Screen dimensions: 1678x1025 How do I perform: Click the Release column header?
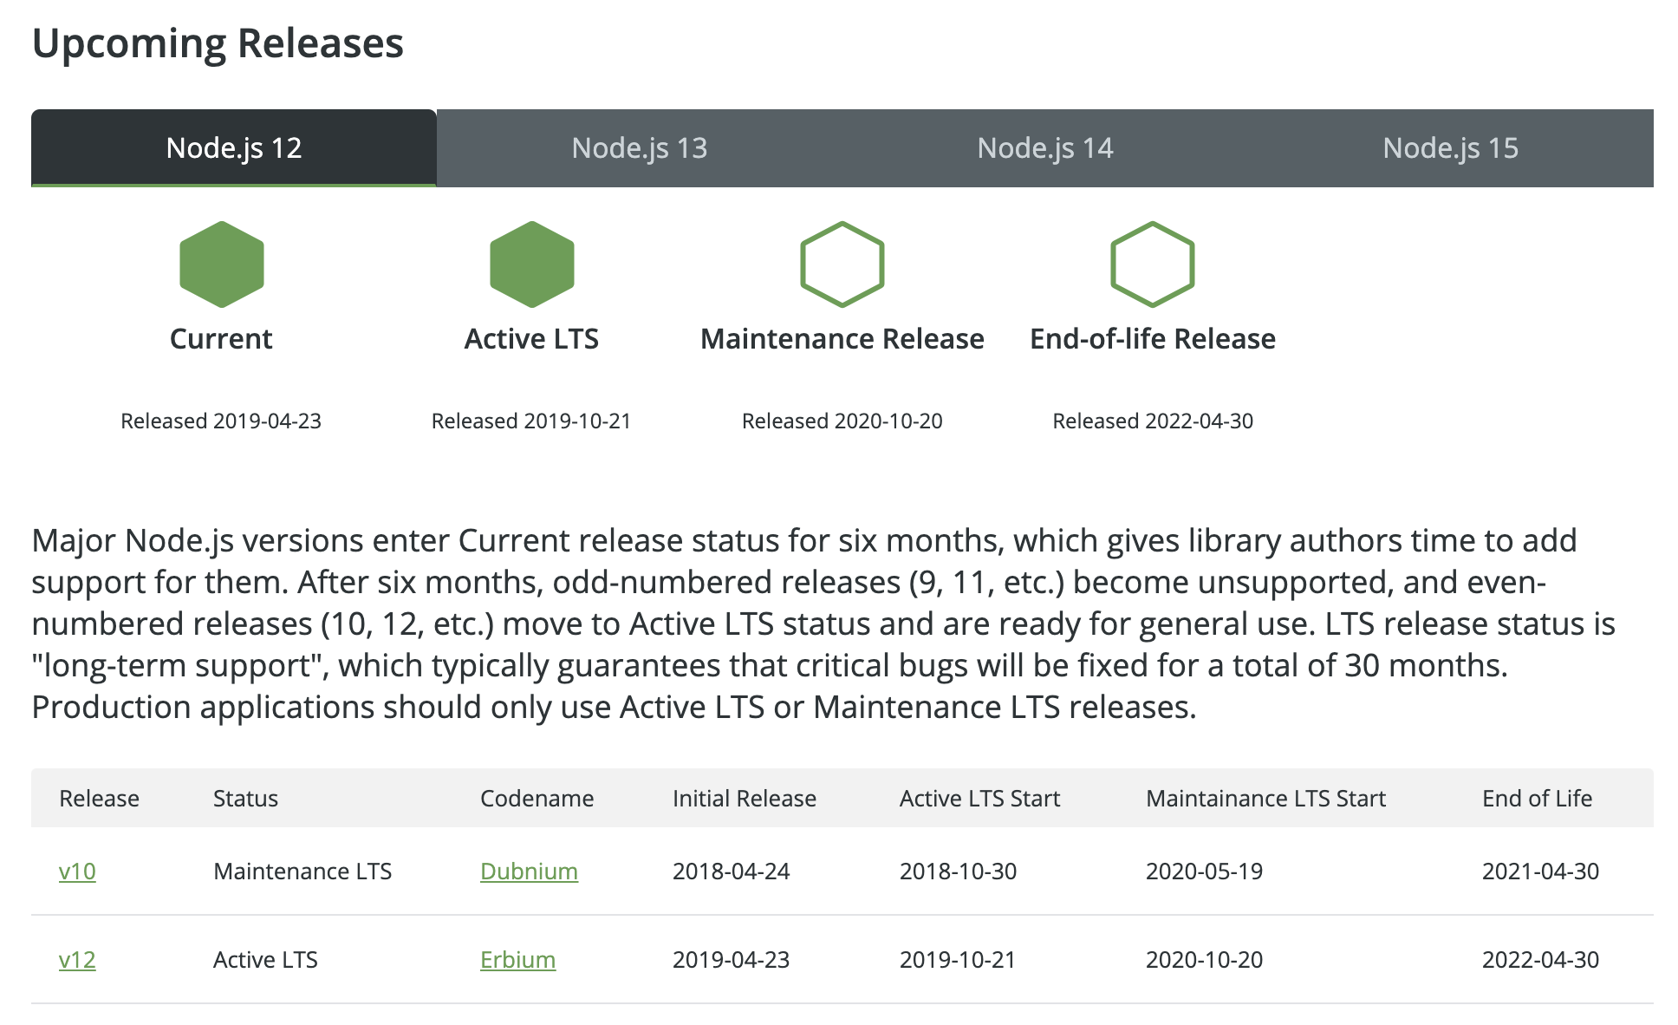[x=99, y=798]
